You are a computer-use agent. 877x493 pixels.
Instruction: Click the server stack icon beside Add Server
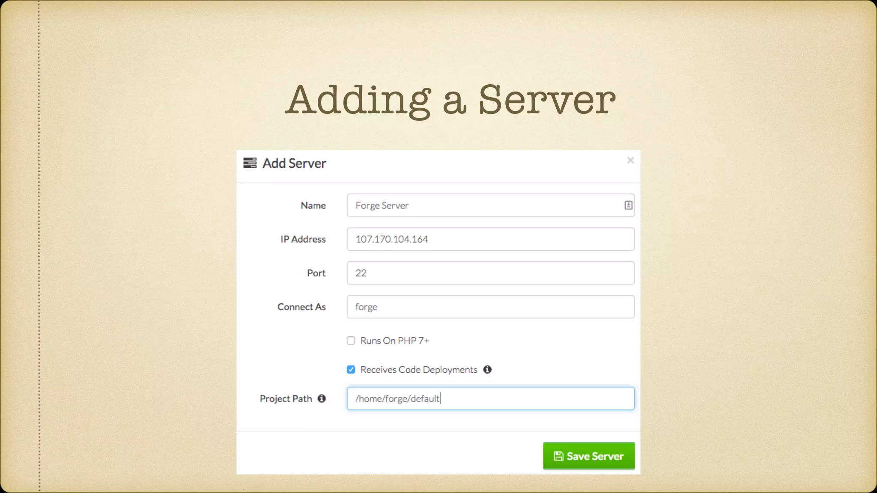click(250, 163)
